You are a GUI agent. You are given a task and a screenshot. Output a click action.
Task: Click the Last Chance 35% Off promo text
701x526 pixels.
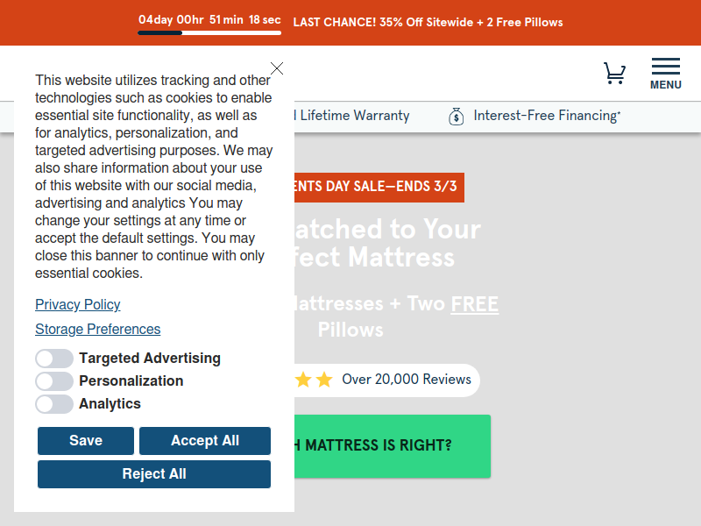click(428, 23)
